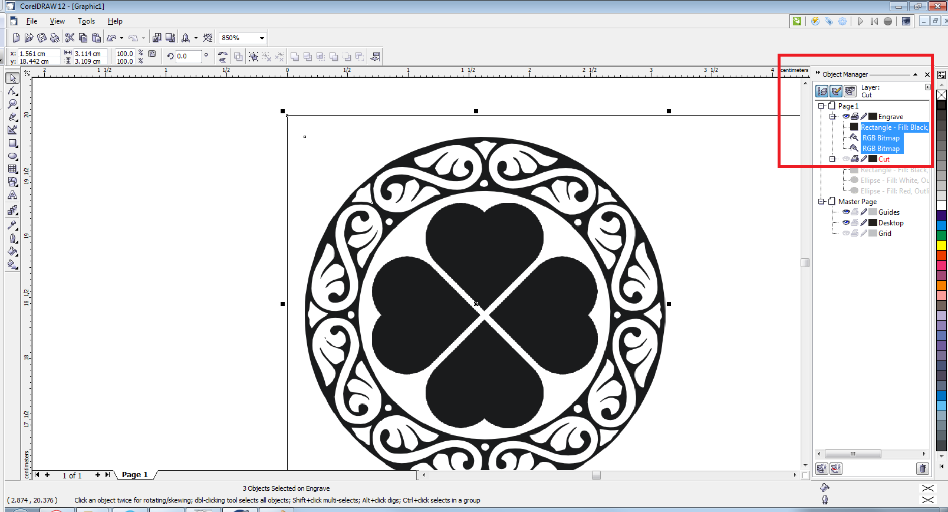The height and width of the screenshot is (512, 948).
Task: Click the Mirror buttons icon
Action: pyautogui.click(x=223, y=57)
